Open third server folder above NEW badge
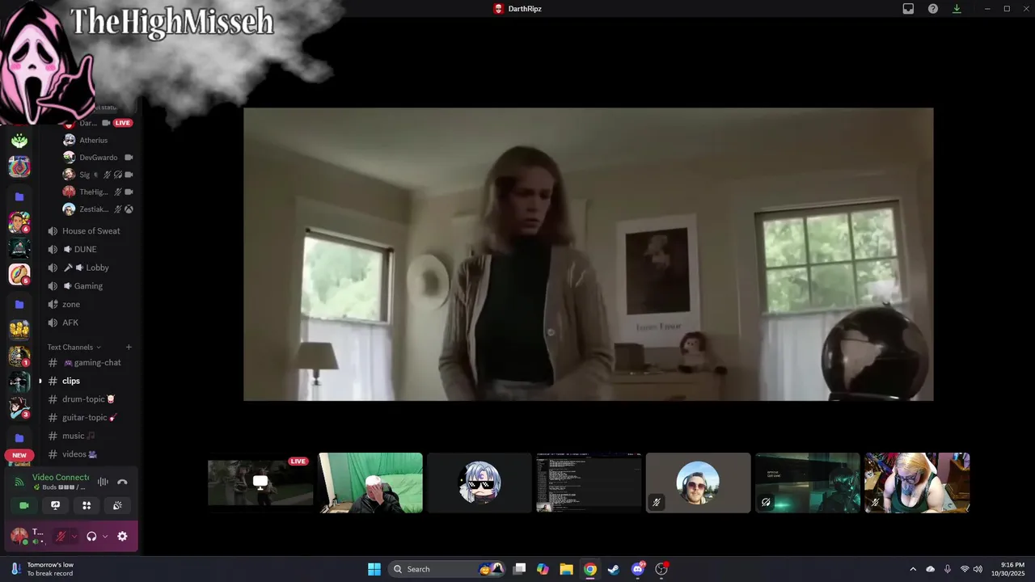Viewport: 1035px width, 582px height. click(19, 438)
